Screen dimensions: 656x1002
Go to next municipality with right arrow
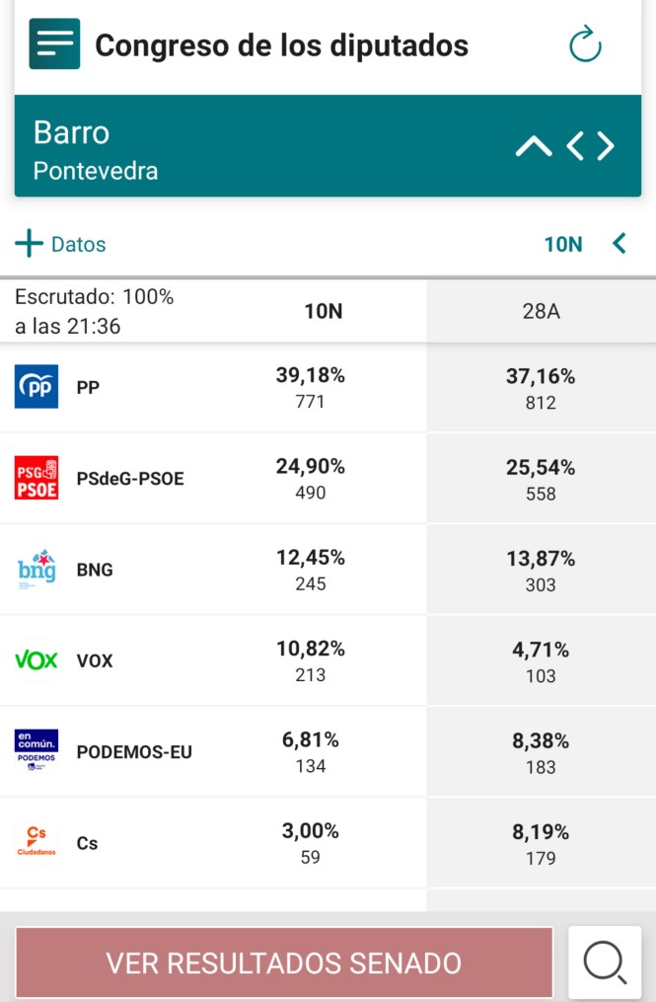[x=606, y=147]
